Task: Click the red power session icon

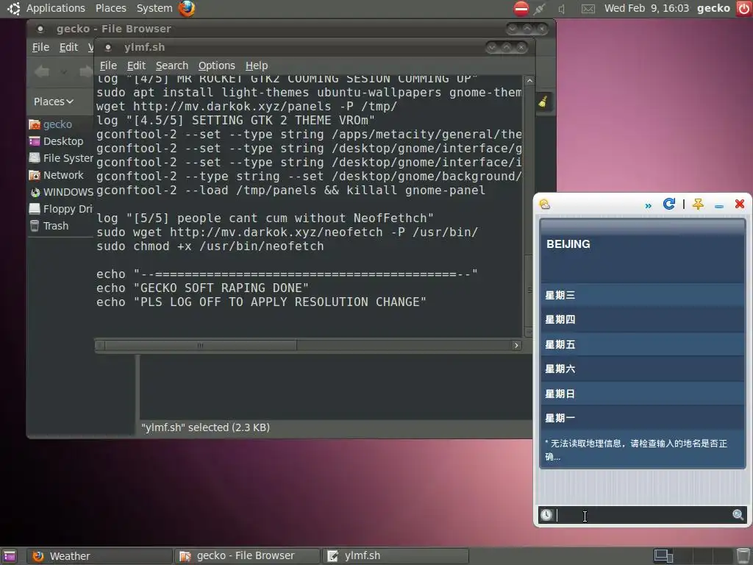Action: click(744, 8)
